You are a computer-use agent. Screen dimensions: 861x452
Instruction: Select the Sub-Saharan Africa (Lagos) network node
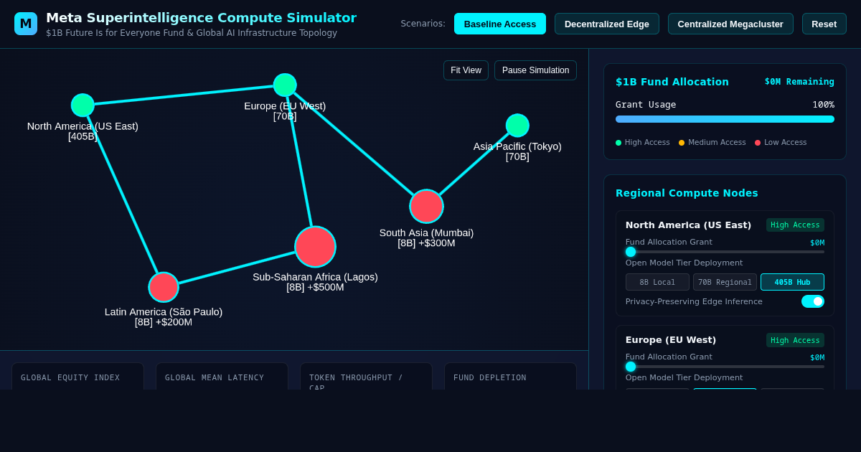click(315, 247)
